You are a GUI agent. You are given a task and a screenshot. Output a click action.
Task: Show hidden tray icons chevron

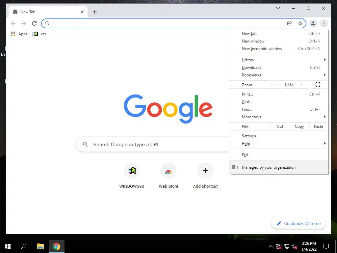tap(271, 246)
